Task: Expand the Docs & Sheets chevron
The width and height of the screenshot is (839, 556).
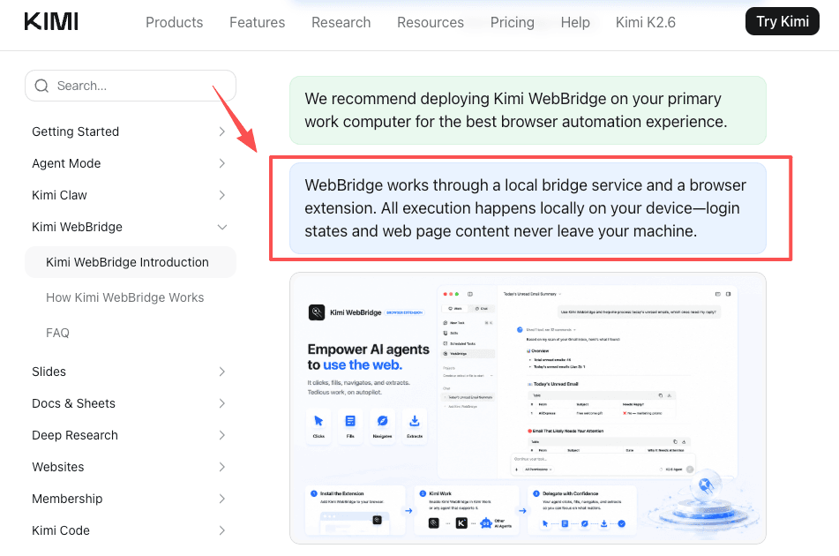Action: pos(222,403)
